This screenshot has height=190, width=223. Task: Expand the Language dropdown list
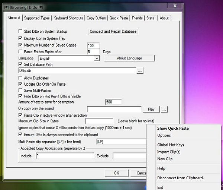coord(97,58)
